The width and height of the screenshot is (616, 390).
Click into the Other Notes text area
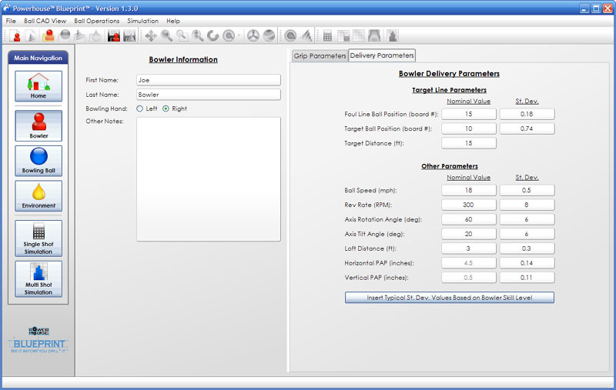209,179
